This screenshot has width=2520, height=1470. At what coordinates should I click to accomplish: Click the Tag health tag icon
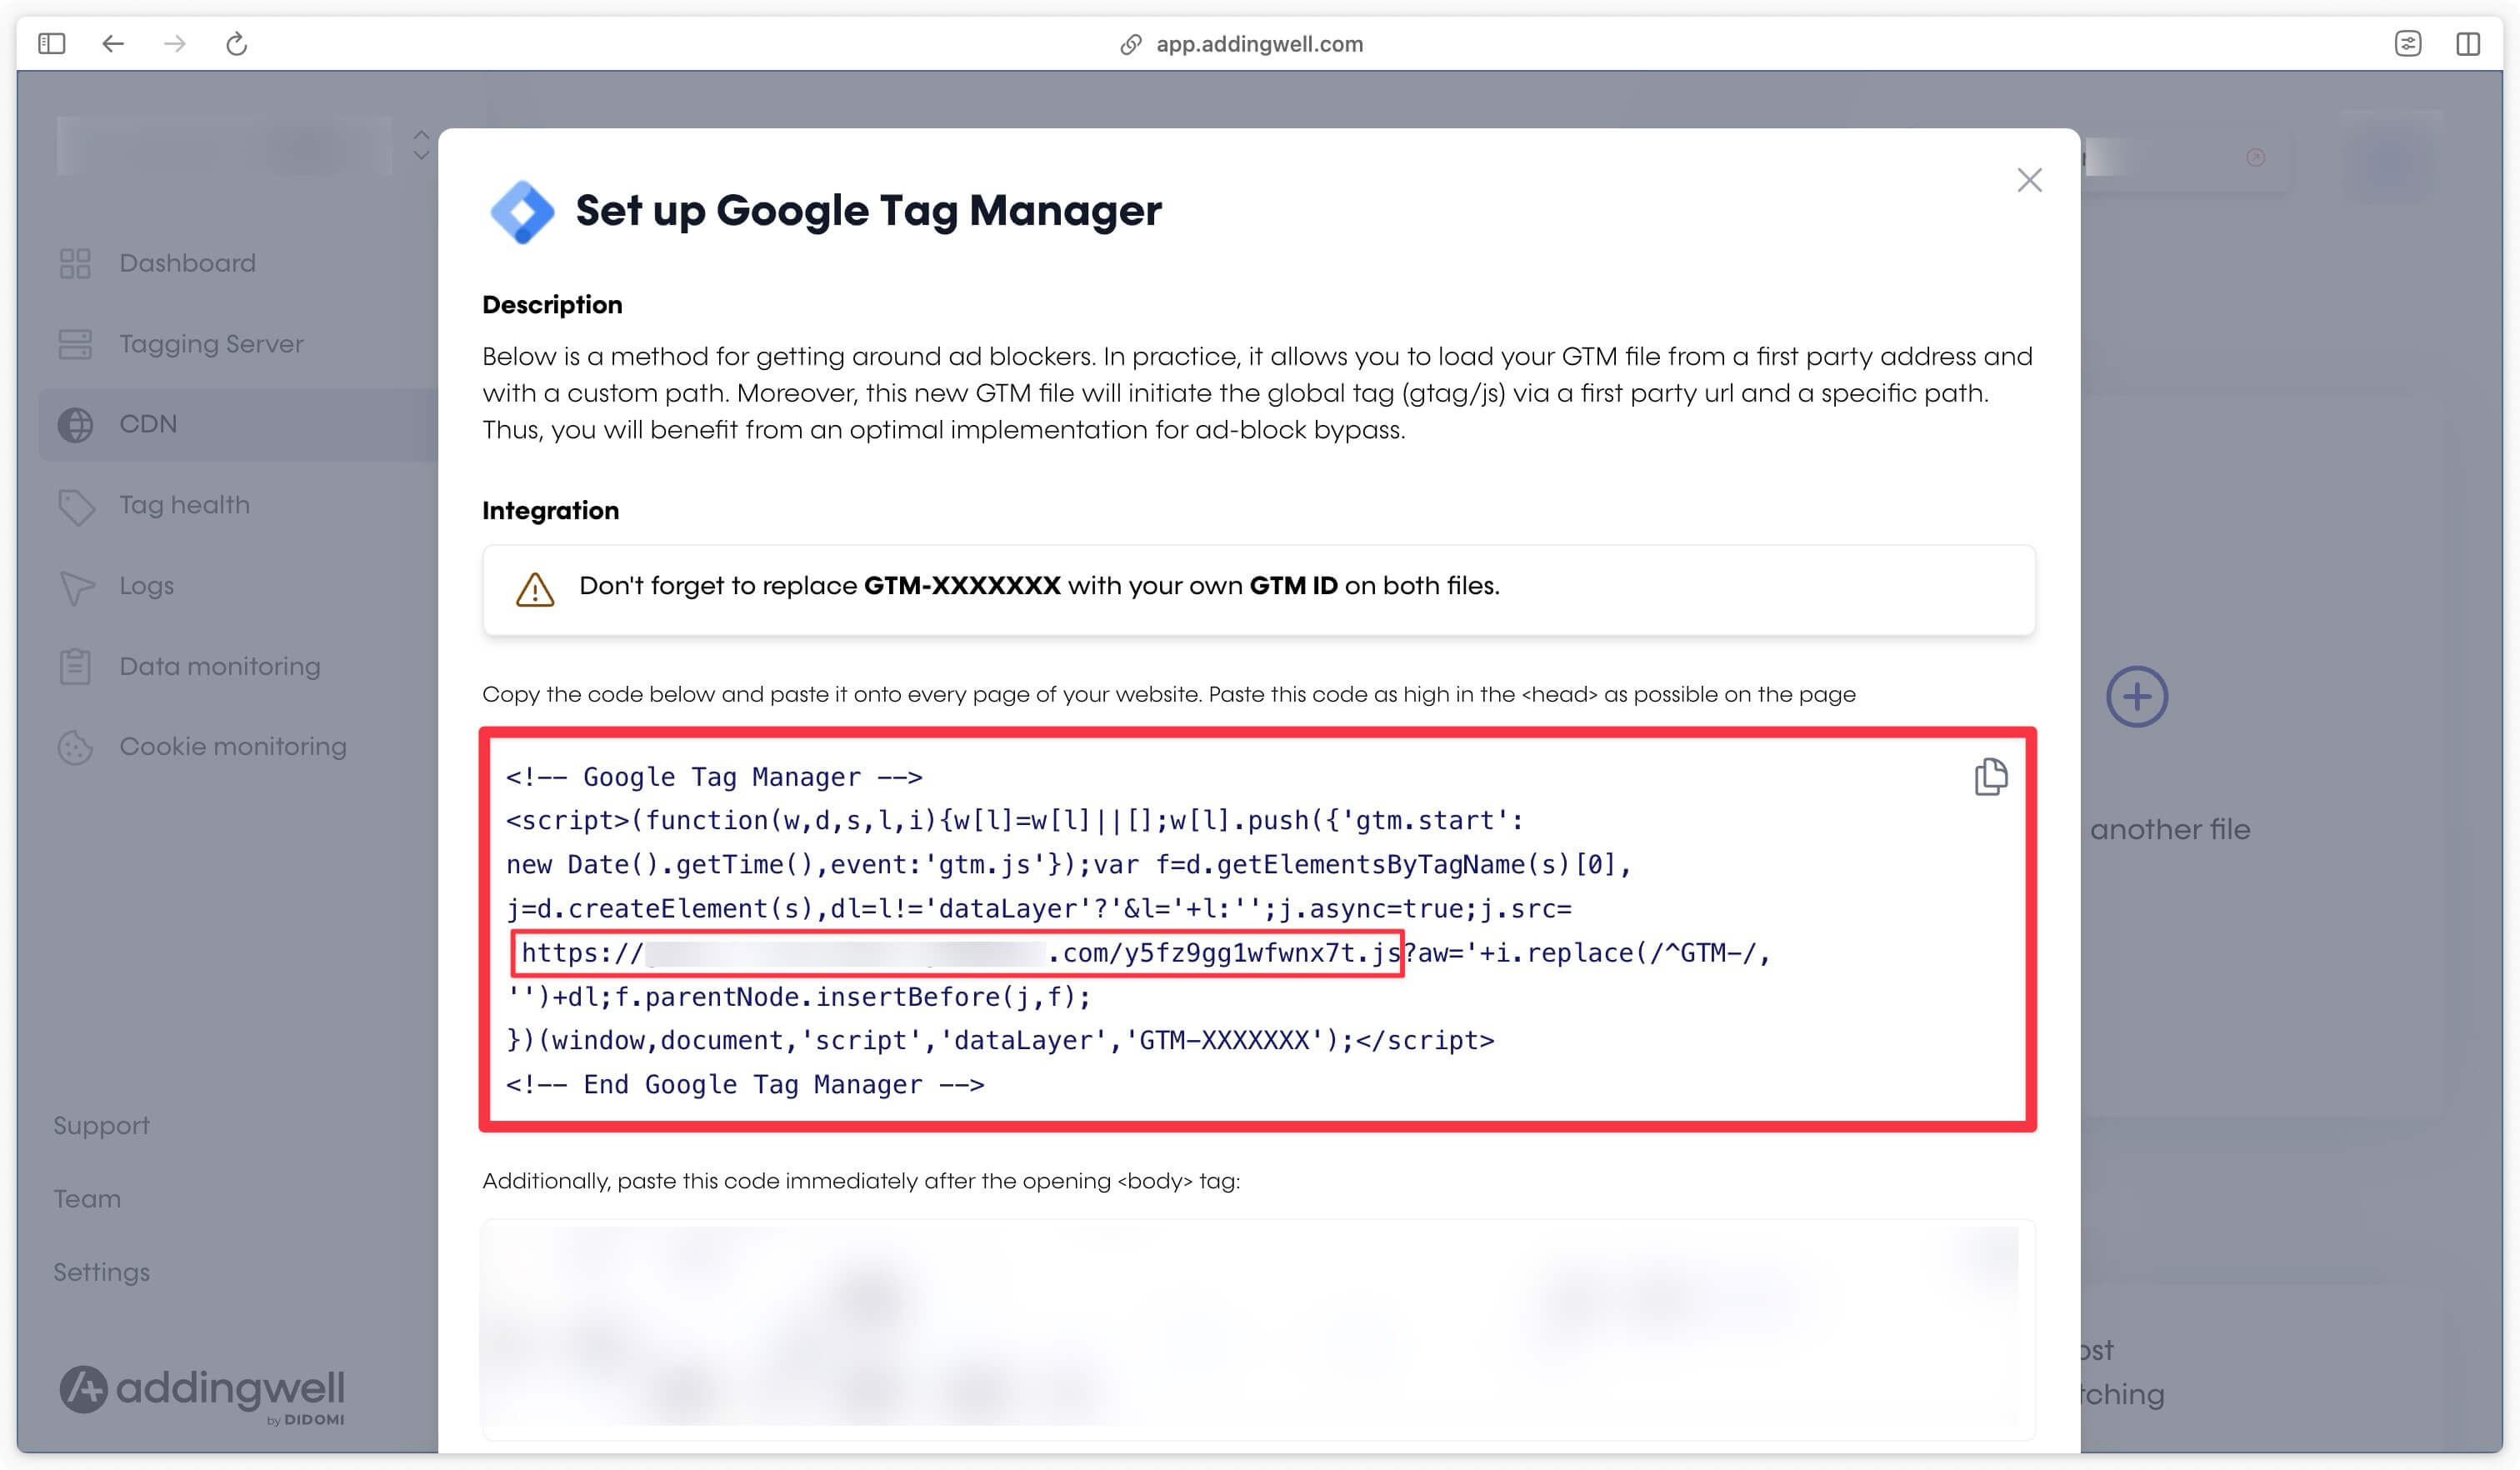pyautogui.click(x=76, y=506)
